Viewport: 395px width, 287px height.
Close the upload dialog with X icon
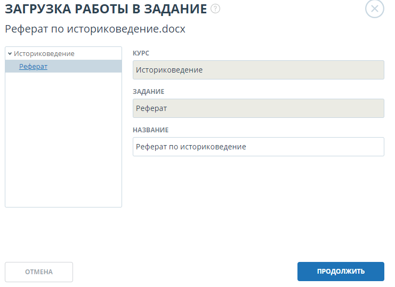(x=374, y=9)
